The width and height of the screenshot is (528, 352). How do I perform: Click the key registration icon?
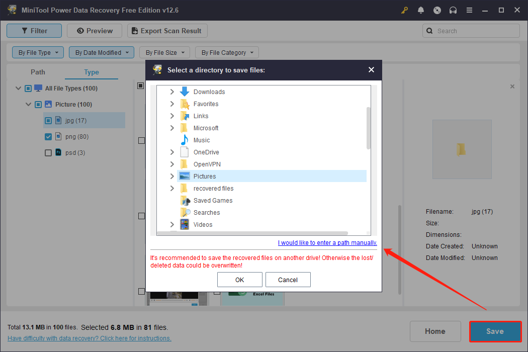coord(404,10)
